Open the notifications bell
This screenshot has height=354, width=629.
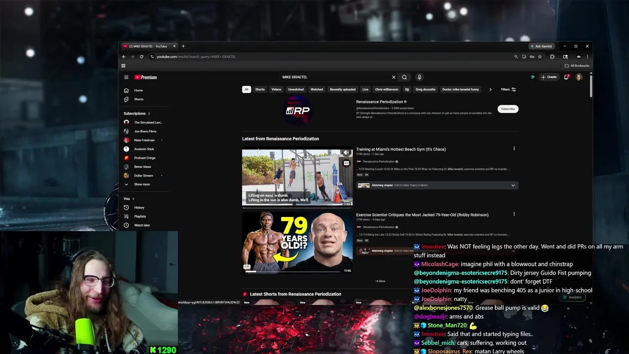567,77
